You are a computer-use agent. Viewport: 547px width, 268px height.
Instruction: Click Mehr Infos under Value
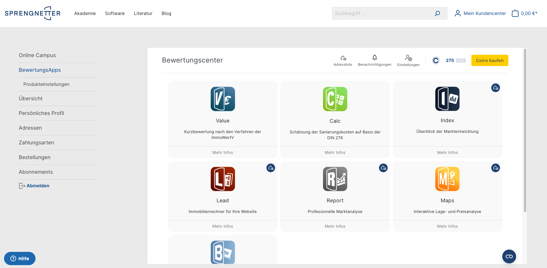(223, 152)
